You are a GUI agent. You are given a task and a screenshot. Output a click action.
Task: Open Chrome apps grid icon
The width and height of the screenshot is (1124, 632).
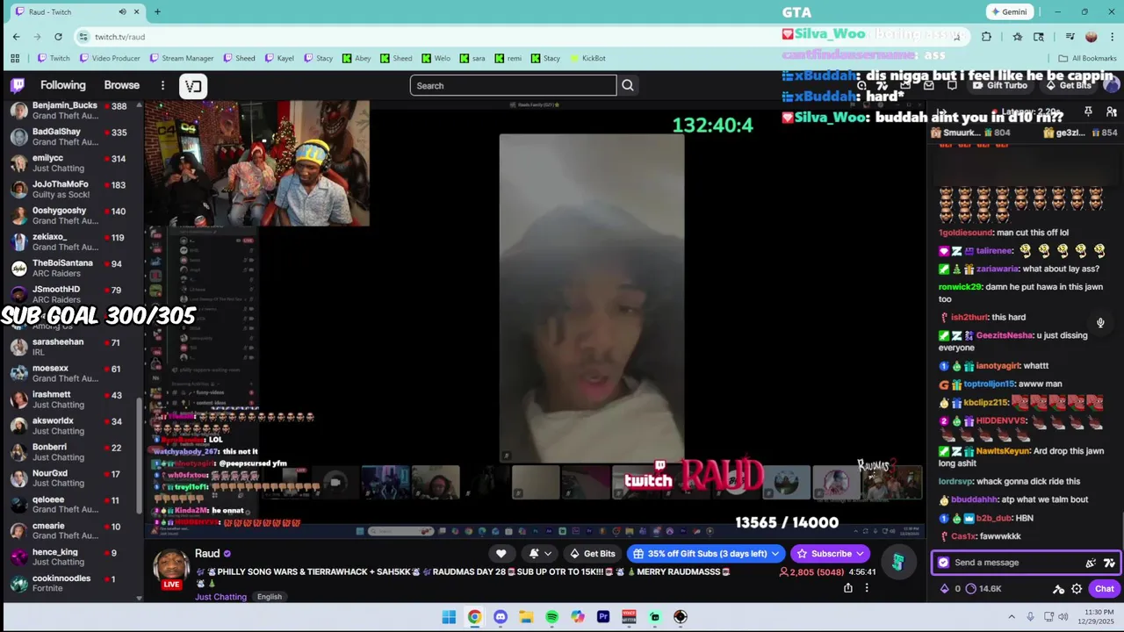point(15,58)
